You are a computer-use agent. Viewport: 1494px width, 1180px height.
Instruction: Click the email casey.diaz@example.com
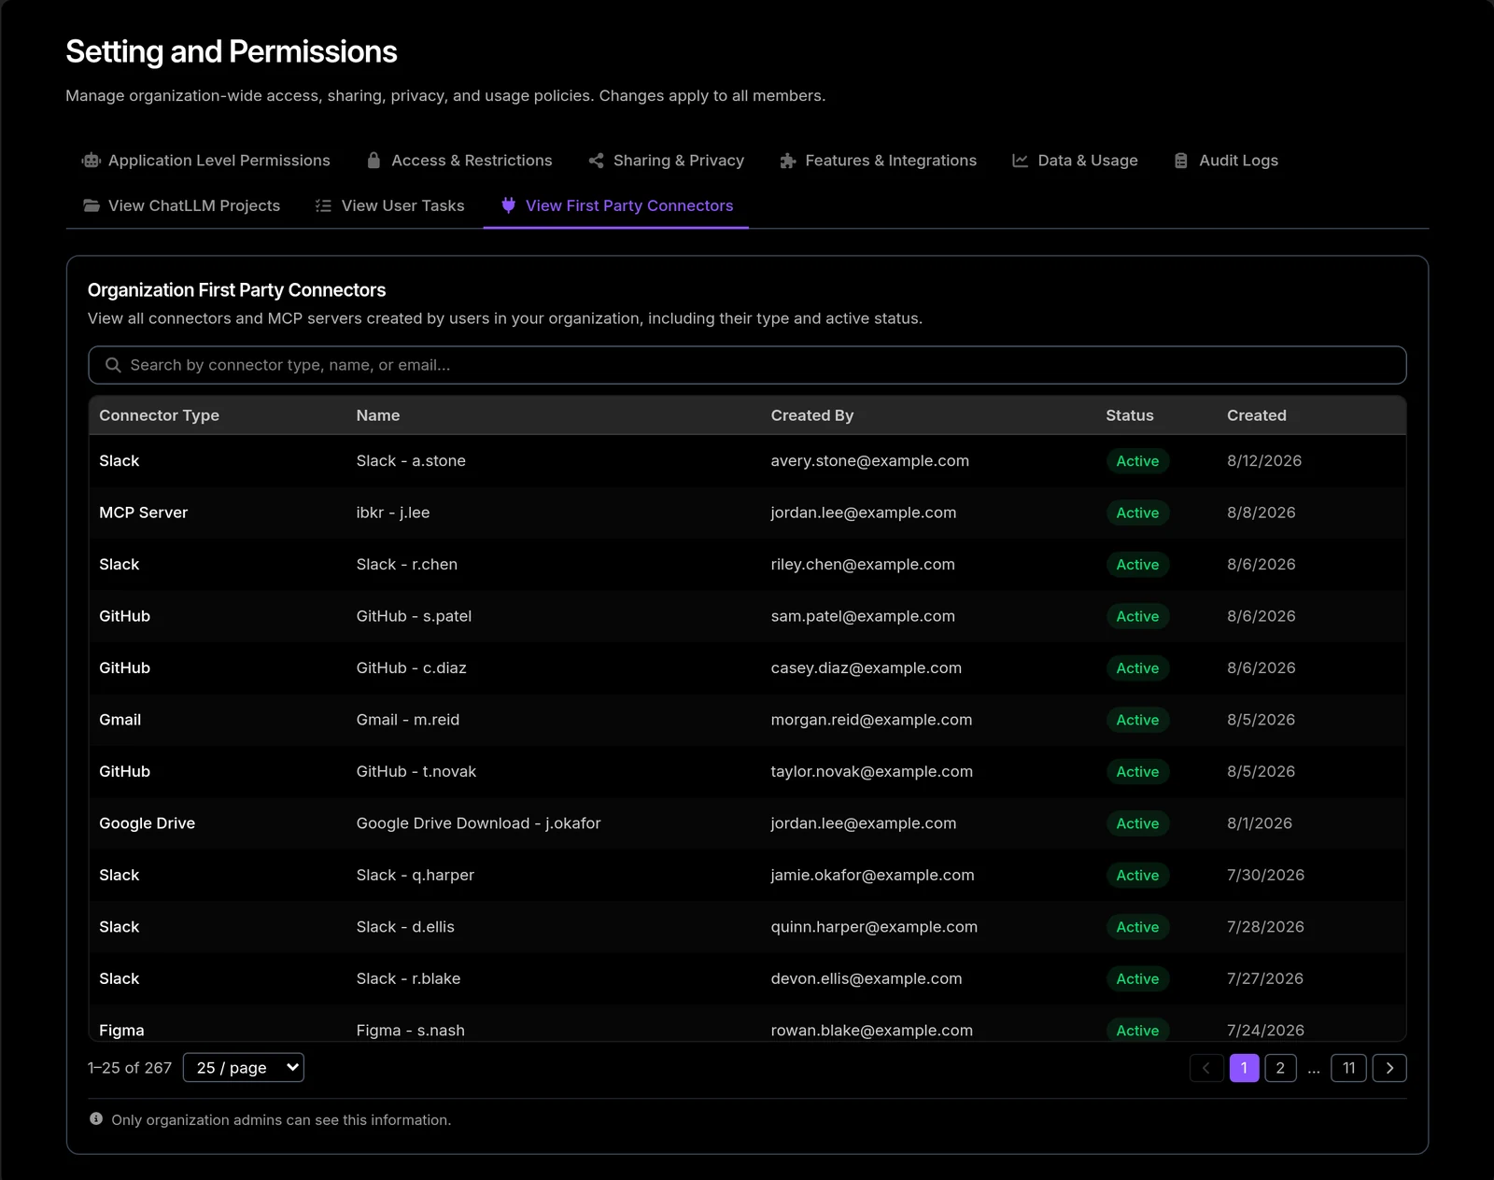867,668
